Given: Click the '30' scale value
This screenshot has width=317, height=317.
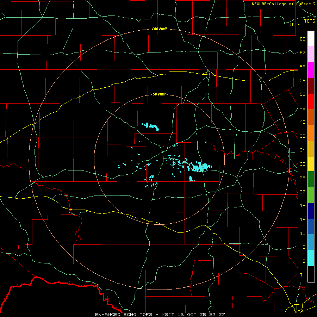Looking at the screenshot, I should pyautogui.click(x=303, y=164).
